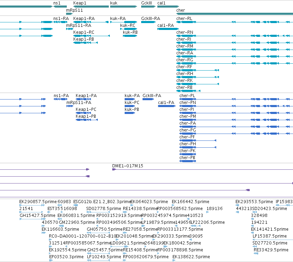Viewport: 293px width, 262px height.
Task: Select the cher-RM transcript label
Action: point(185,46)
